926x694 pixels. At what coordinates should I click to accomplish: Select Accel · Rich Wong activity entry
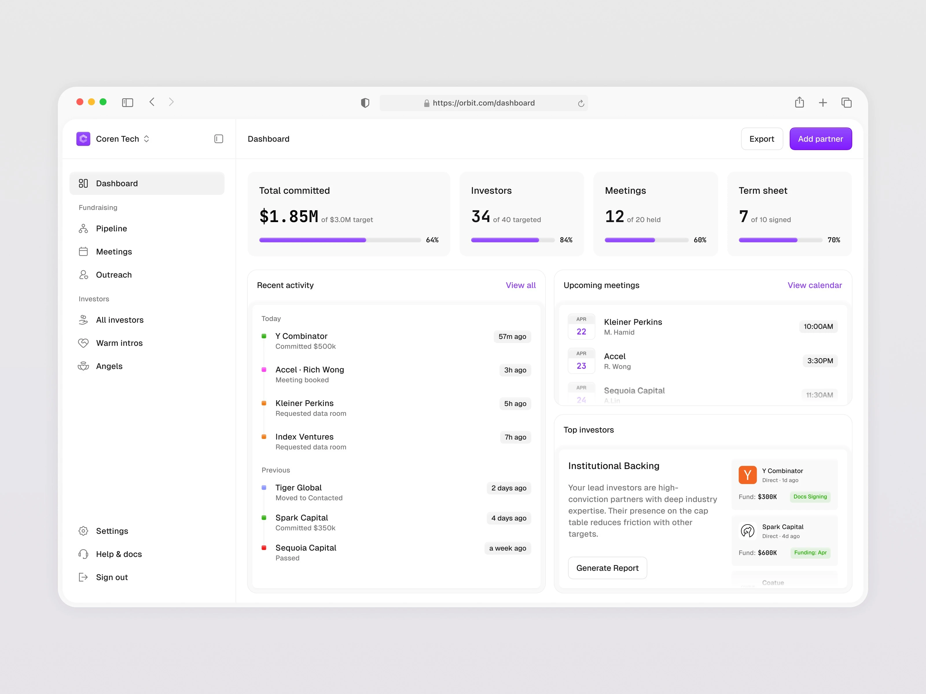[x=396, y=374]
